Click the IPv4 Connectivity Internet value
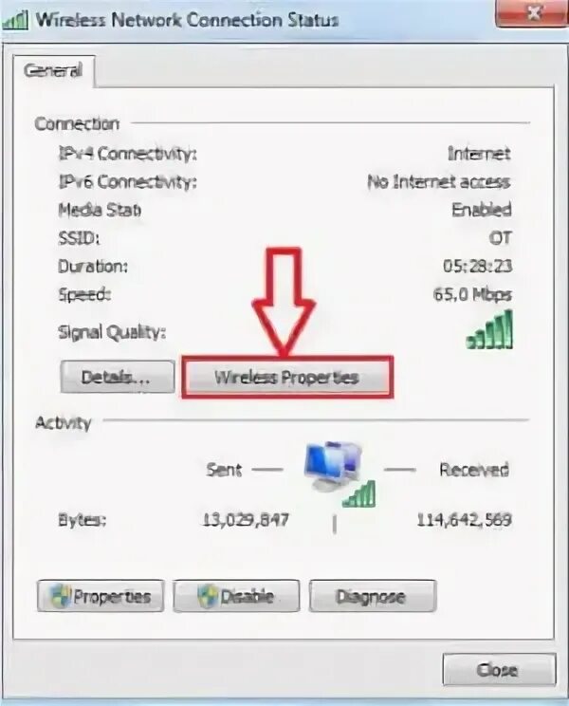This screenshot has height=706, width=569. point(479,154)
